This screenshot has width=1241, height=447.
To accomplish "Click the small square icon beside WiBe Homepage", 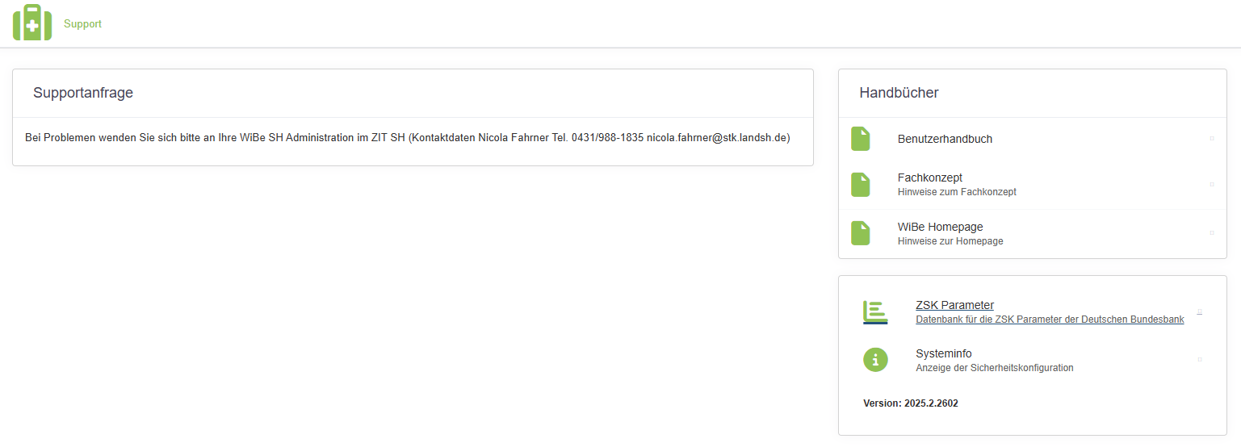I will pyautogui.click(x=1211, y=233).
